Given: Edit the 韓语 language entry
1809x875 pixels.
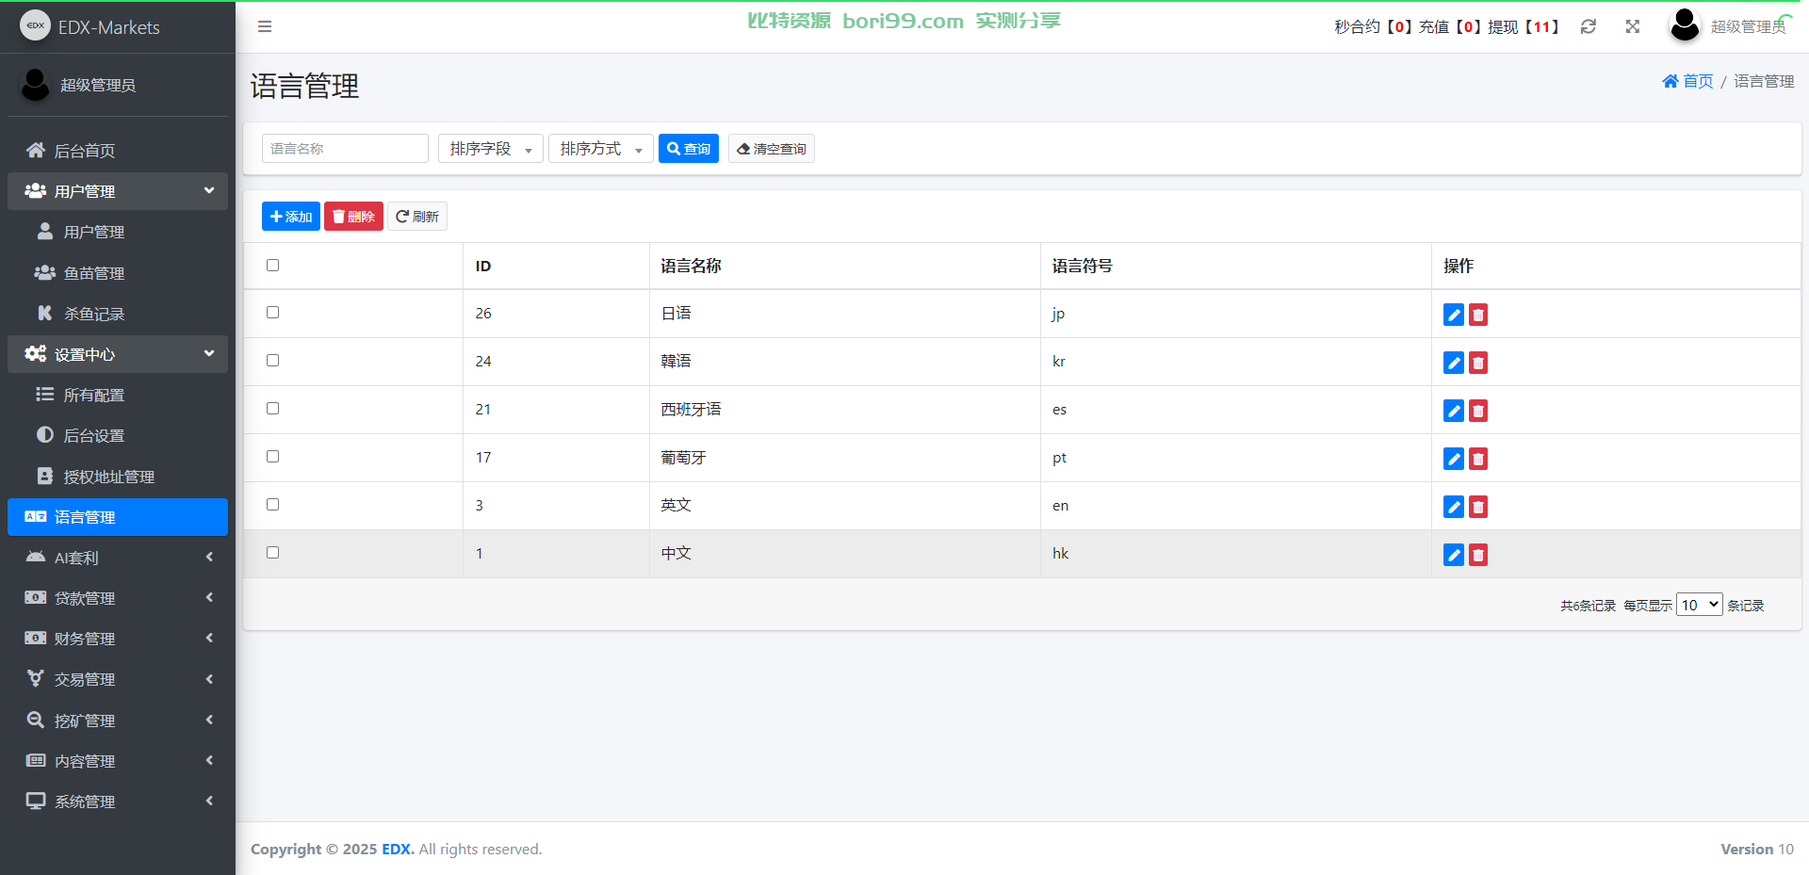Looking at the screenshot, I should point(1454,363).
